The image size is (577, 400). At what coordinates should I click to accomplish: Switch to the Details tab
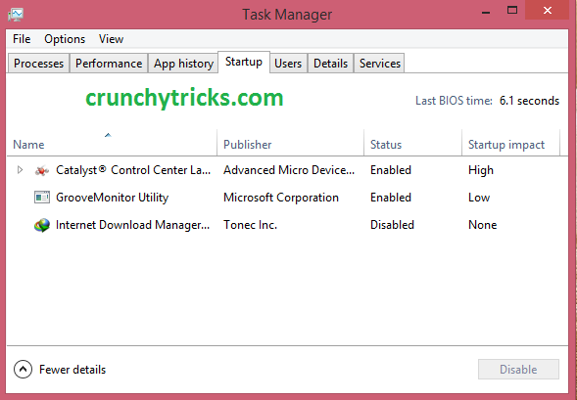click(330, 64)
